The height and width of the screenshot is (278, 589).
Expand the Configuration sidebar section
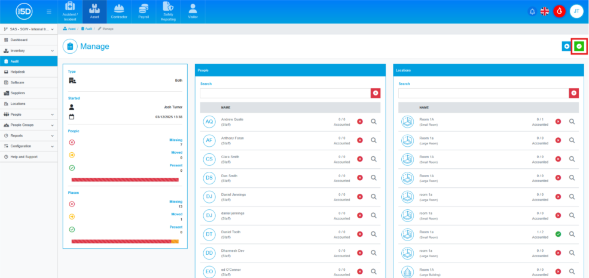click(29, 146)
